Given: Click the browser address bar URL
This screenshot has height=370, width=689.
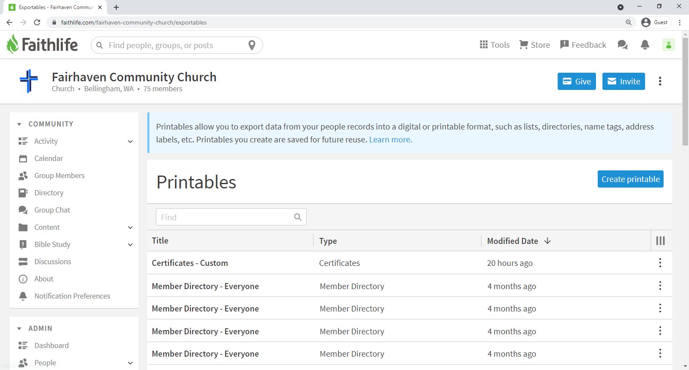Looking at the screenshot, I should click(134, 22).
